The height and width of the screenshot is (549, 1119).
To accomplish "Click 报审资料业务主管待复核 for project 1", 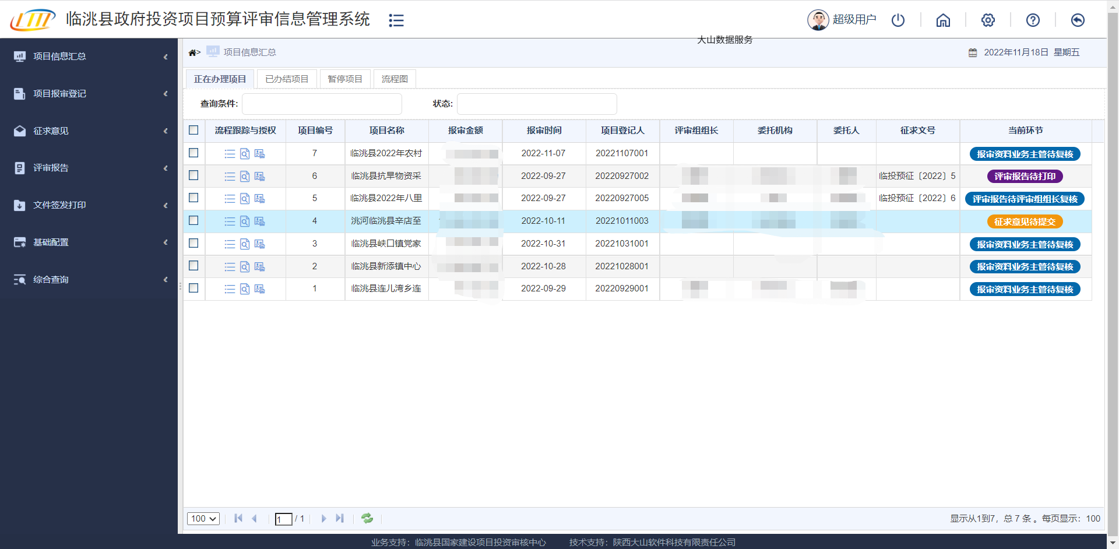I will [1025, 290].
